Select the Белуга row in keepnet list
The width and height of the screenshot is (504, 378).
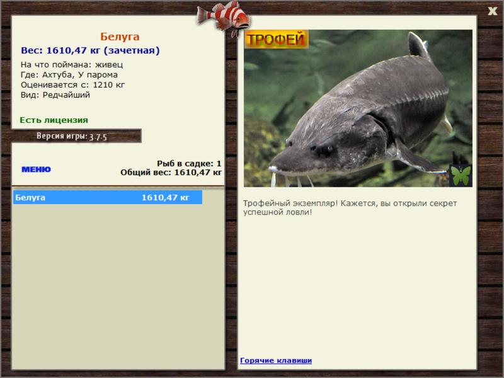[x=108, y=197]
